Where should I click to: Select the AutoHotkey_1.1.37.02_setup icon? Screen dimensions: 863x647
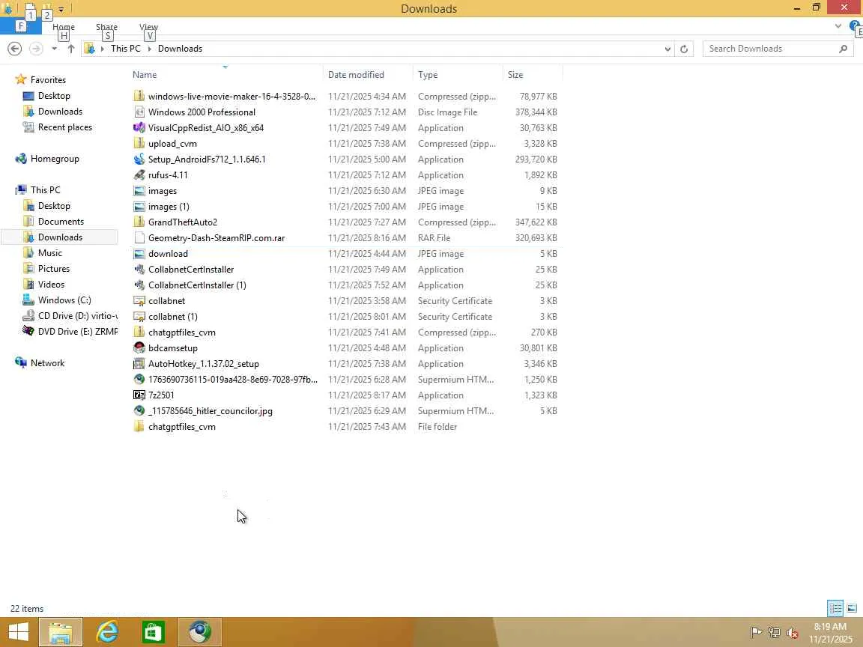tap(139, 364)
